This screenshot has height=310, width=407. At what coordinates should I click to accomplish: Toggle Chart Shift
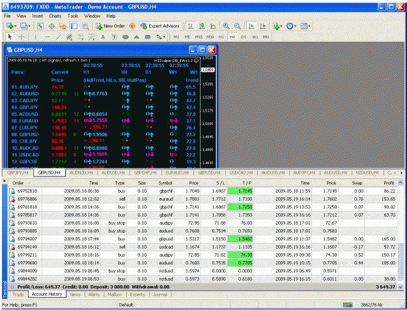(262, 26)
